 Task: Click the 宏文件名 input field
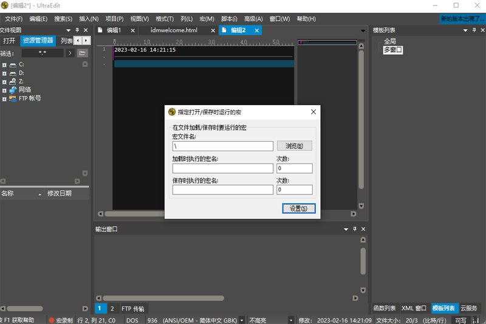coord(222,146)
